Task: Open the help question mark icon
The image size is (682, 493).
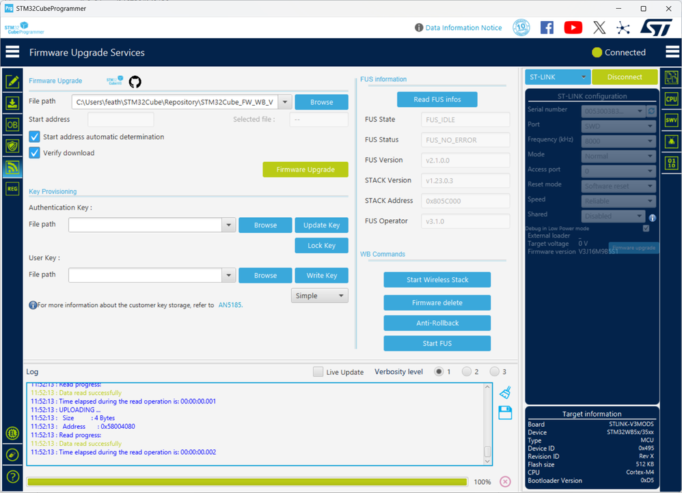Action: (12, 477)
